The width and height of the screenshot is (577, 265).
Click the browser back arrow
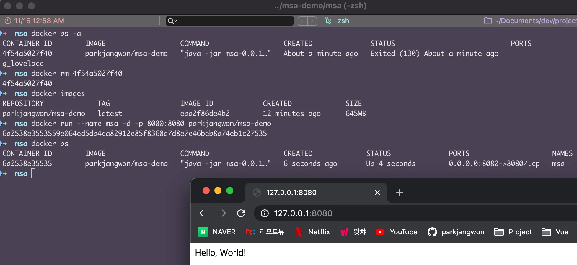tap(203, 213)
